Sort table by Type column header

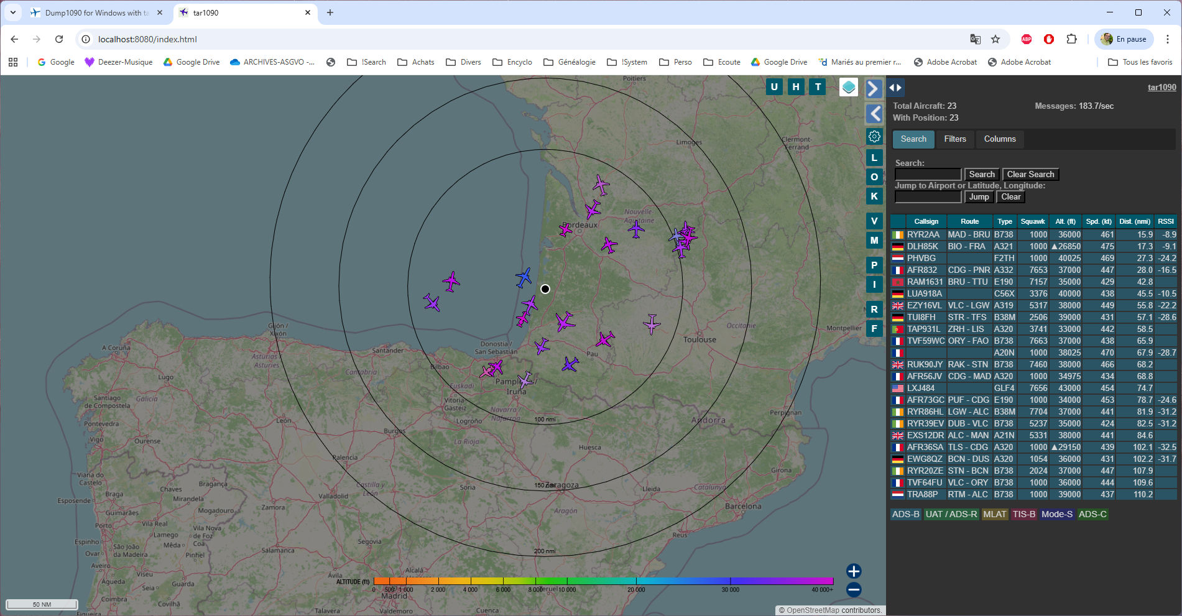[1004, 222]
